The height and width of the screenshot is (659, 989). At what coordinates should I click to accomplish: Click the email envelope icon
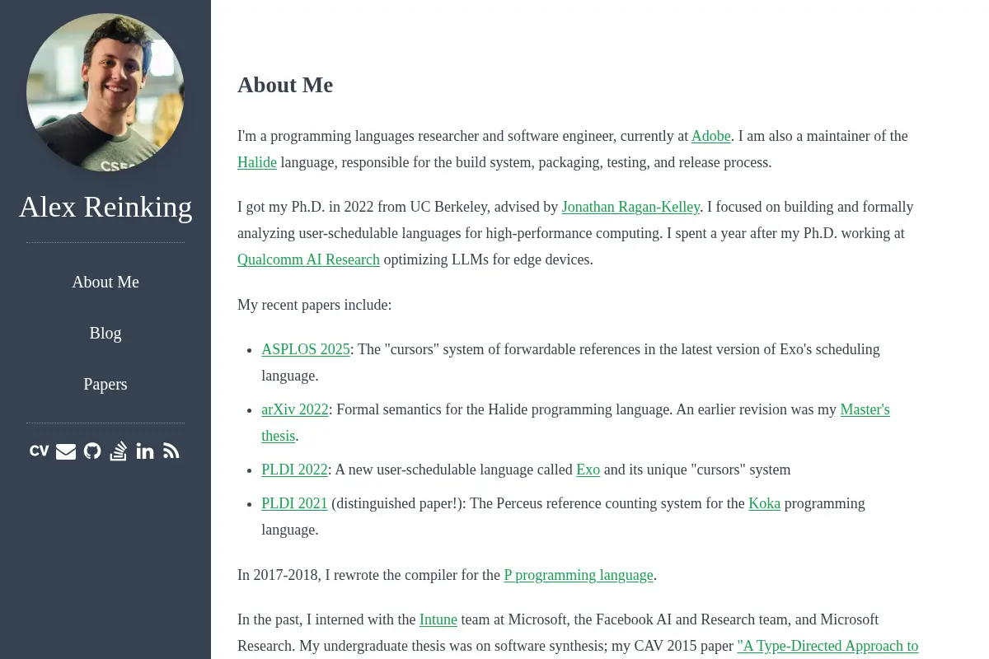click(x=66, y=451)
